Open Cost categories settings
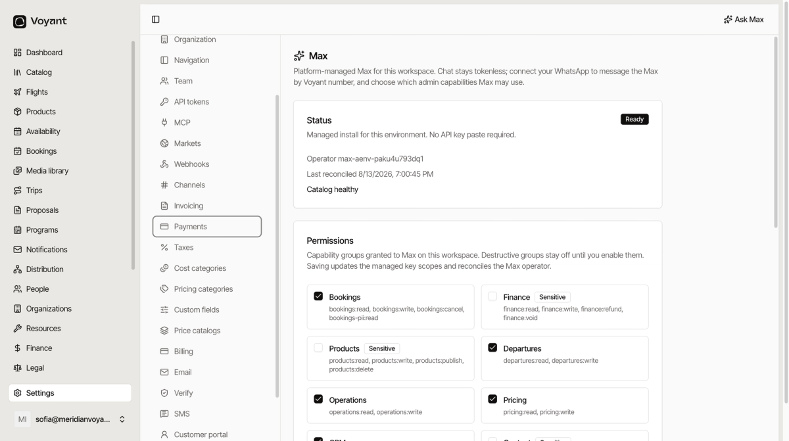Image resolution: width=789 pixels, height=441 pixels. coord(207,268)
